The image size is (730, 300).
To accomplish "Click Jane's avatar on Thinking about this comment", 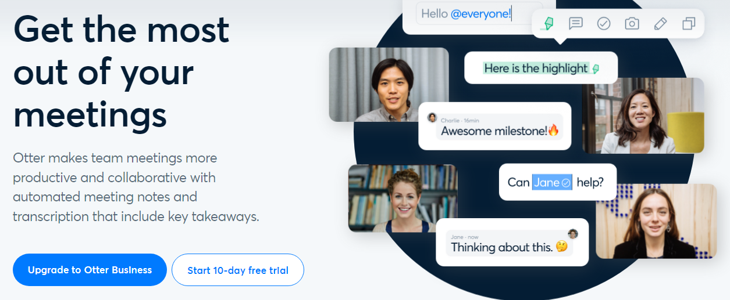I will point(573,234).
